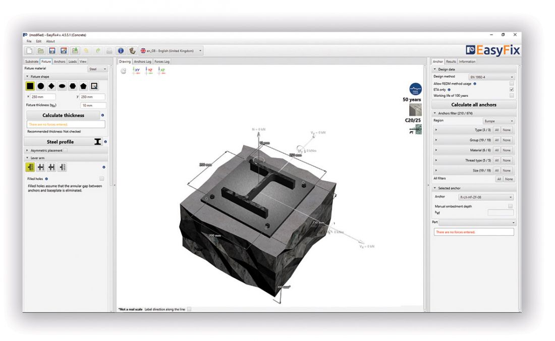The image size is (555, 341).
Task: Click the Redo toolbar icon
Action: pyautogui.click(x=98, y=51)
